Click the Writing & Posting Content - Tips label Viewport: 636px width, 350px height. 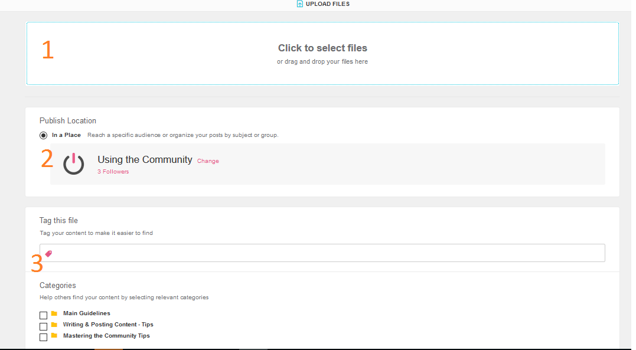(108, 325)
